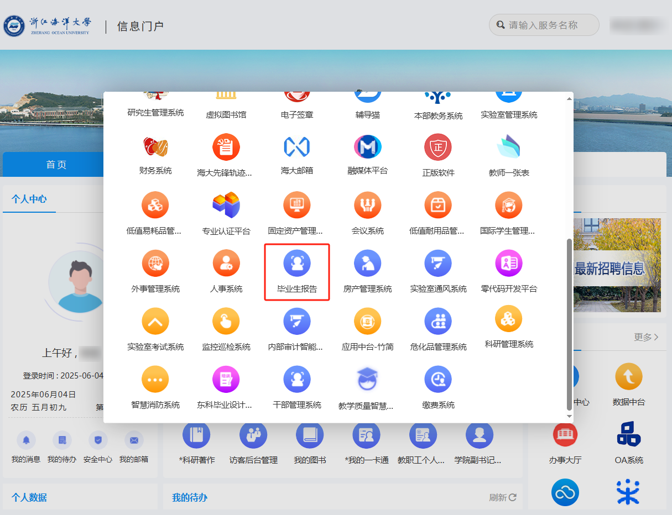The width and height of the screenshot is (672, 515).
Task: Open 应用中台-竹简 icon
Action: pos(368,322)
